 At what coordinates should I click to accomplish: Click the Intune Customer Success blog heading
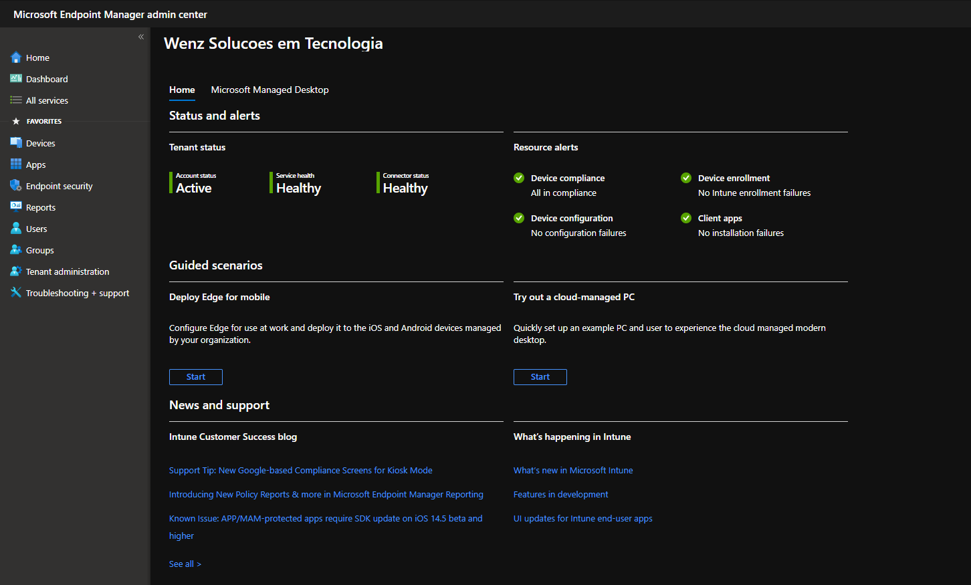click(233, 437)
